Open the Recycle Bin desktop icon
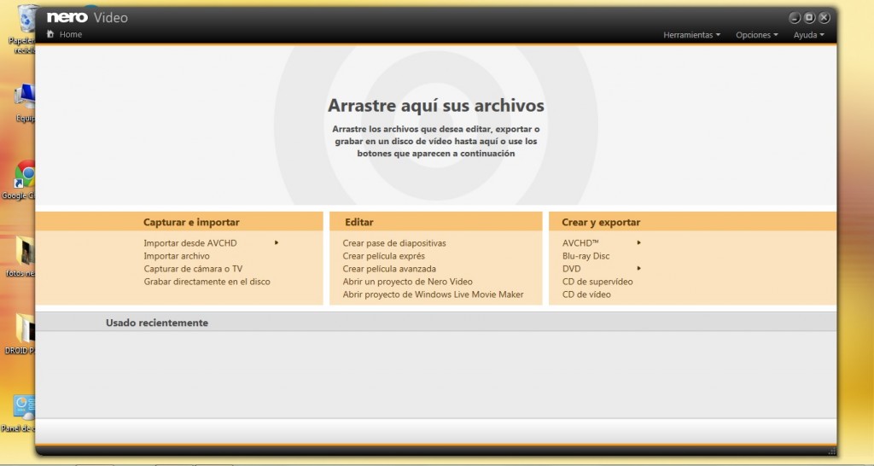 point(26,18)
